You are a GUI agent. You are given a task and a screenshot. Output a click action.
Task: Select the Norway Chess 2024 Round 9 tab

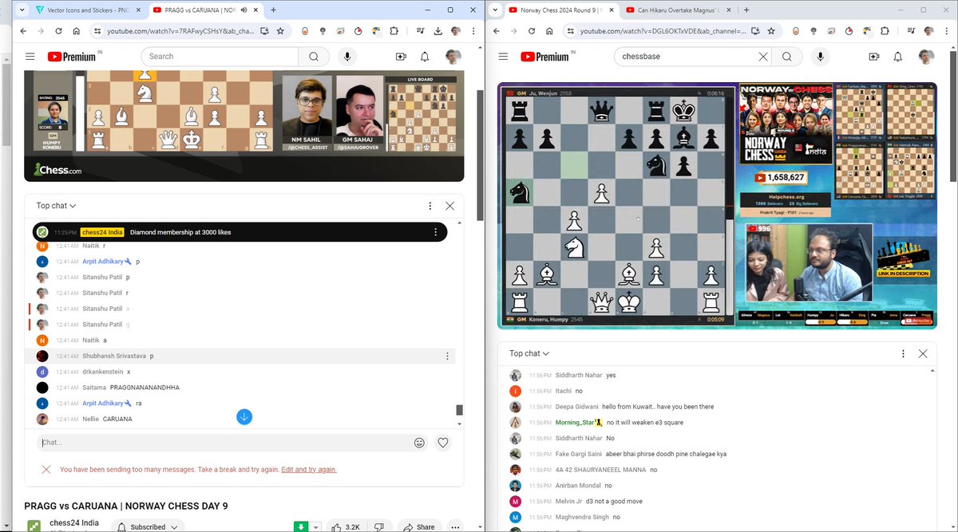pyautogui.click(x=559, y=10)
